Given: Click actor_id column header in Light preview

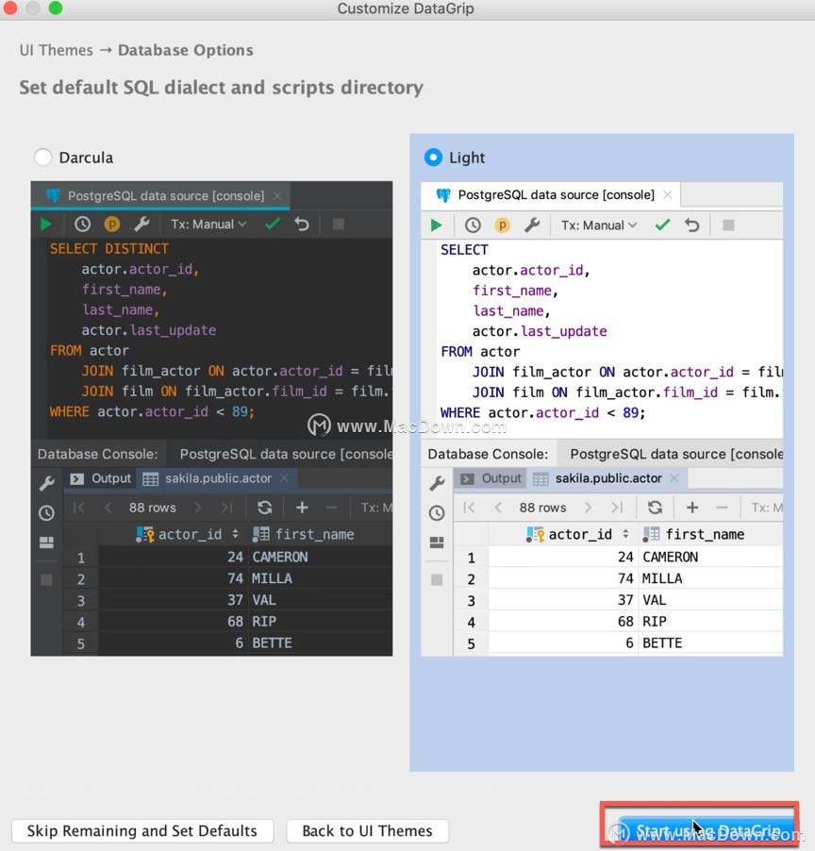Looking at the screenshot, I should pos(564,535).
